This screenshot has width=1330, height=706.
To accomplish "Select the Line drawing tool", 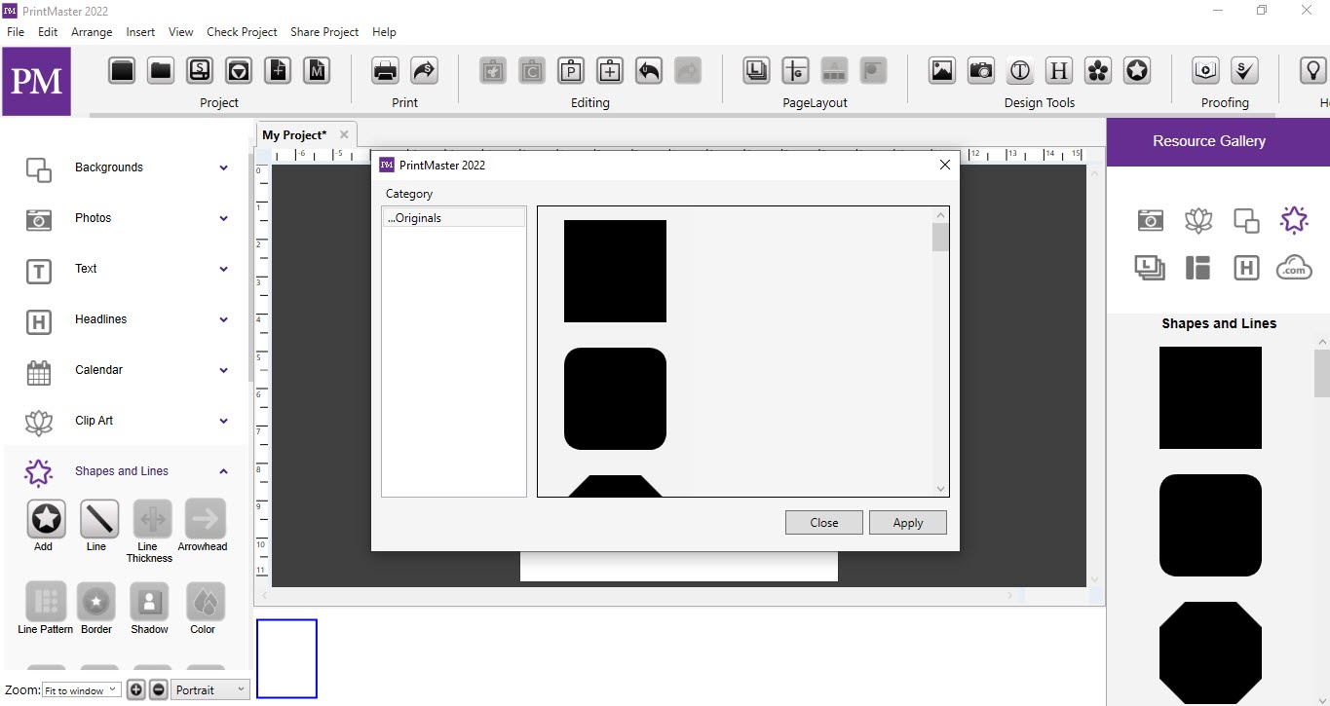I will [x=98, y=519].
